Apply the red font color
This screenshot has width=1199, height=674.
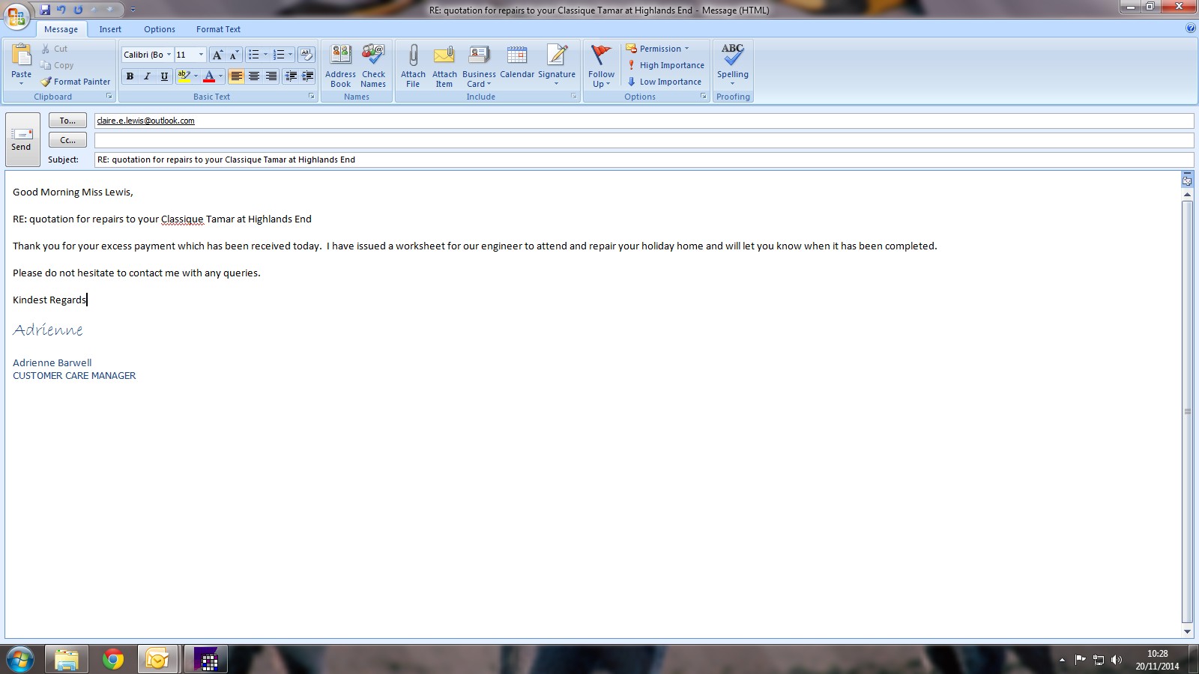pos(209,76)
